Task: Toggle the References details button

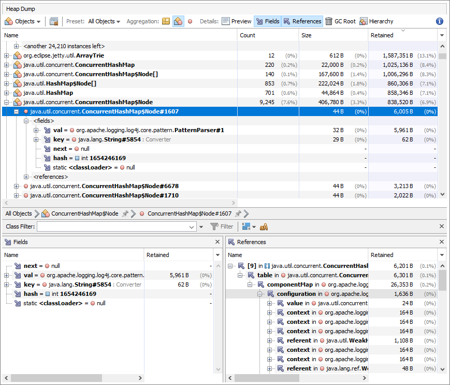Action: pos(302,21)
